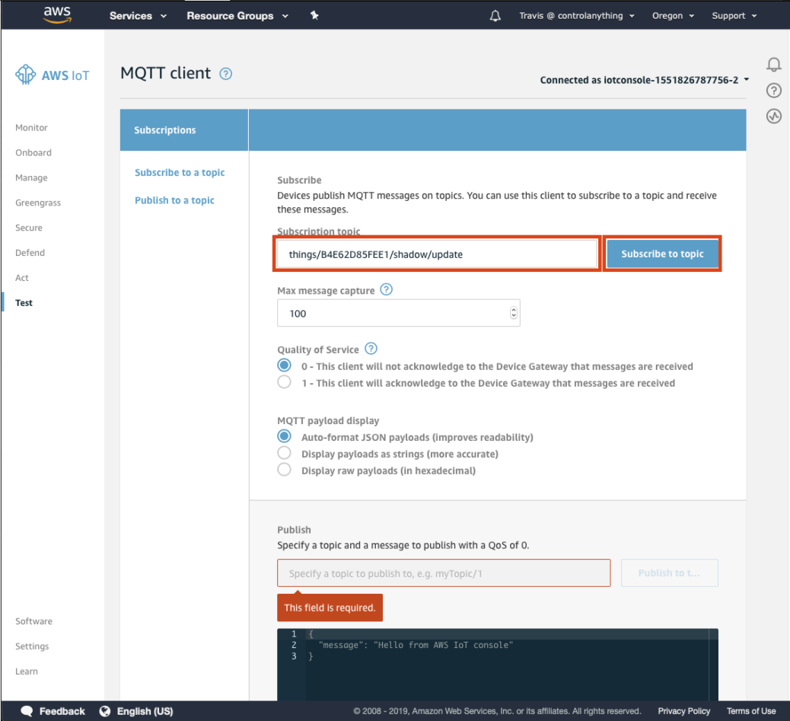
Task: Click the 'Subscribe to topic' button
Action: point(662,254)
